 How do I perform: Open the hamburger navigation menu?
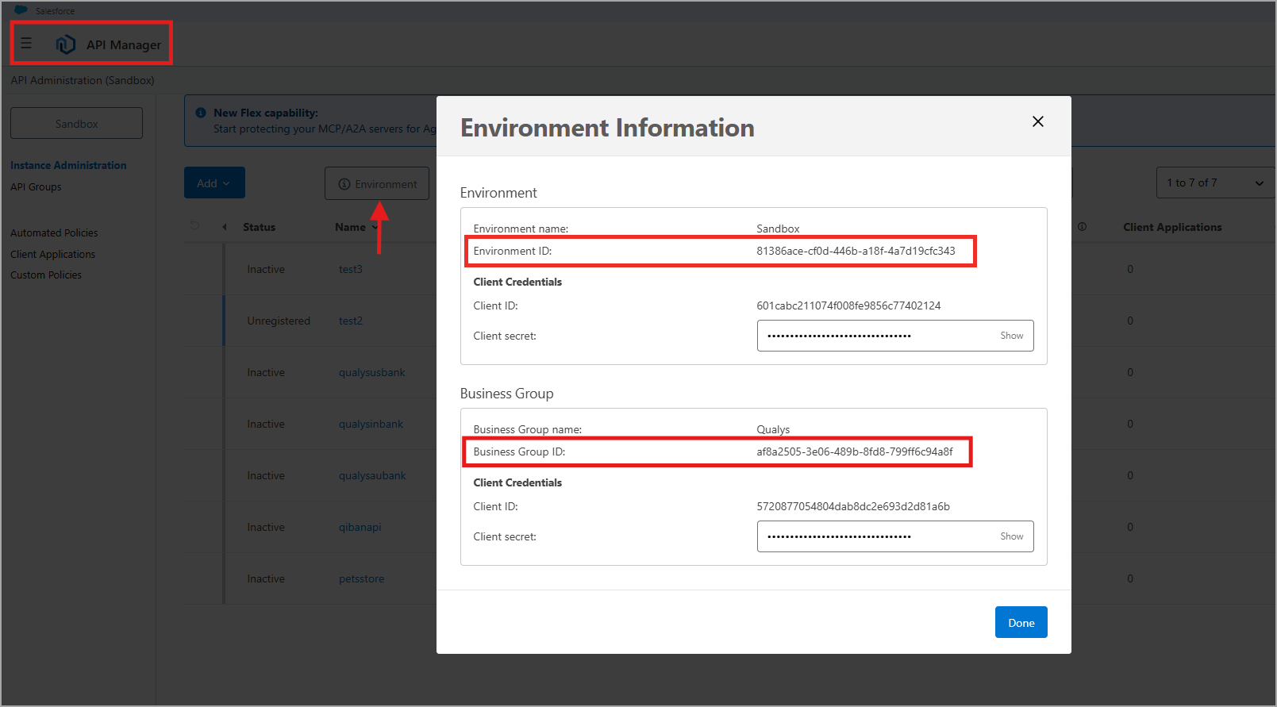(26, 44)
